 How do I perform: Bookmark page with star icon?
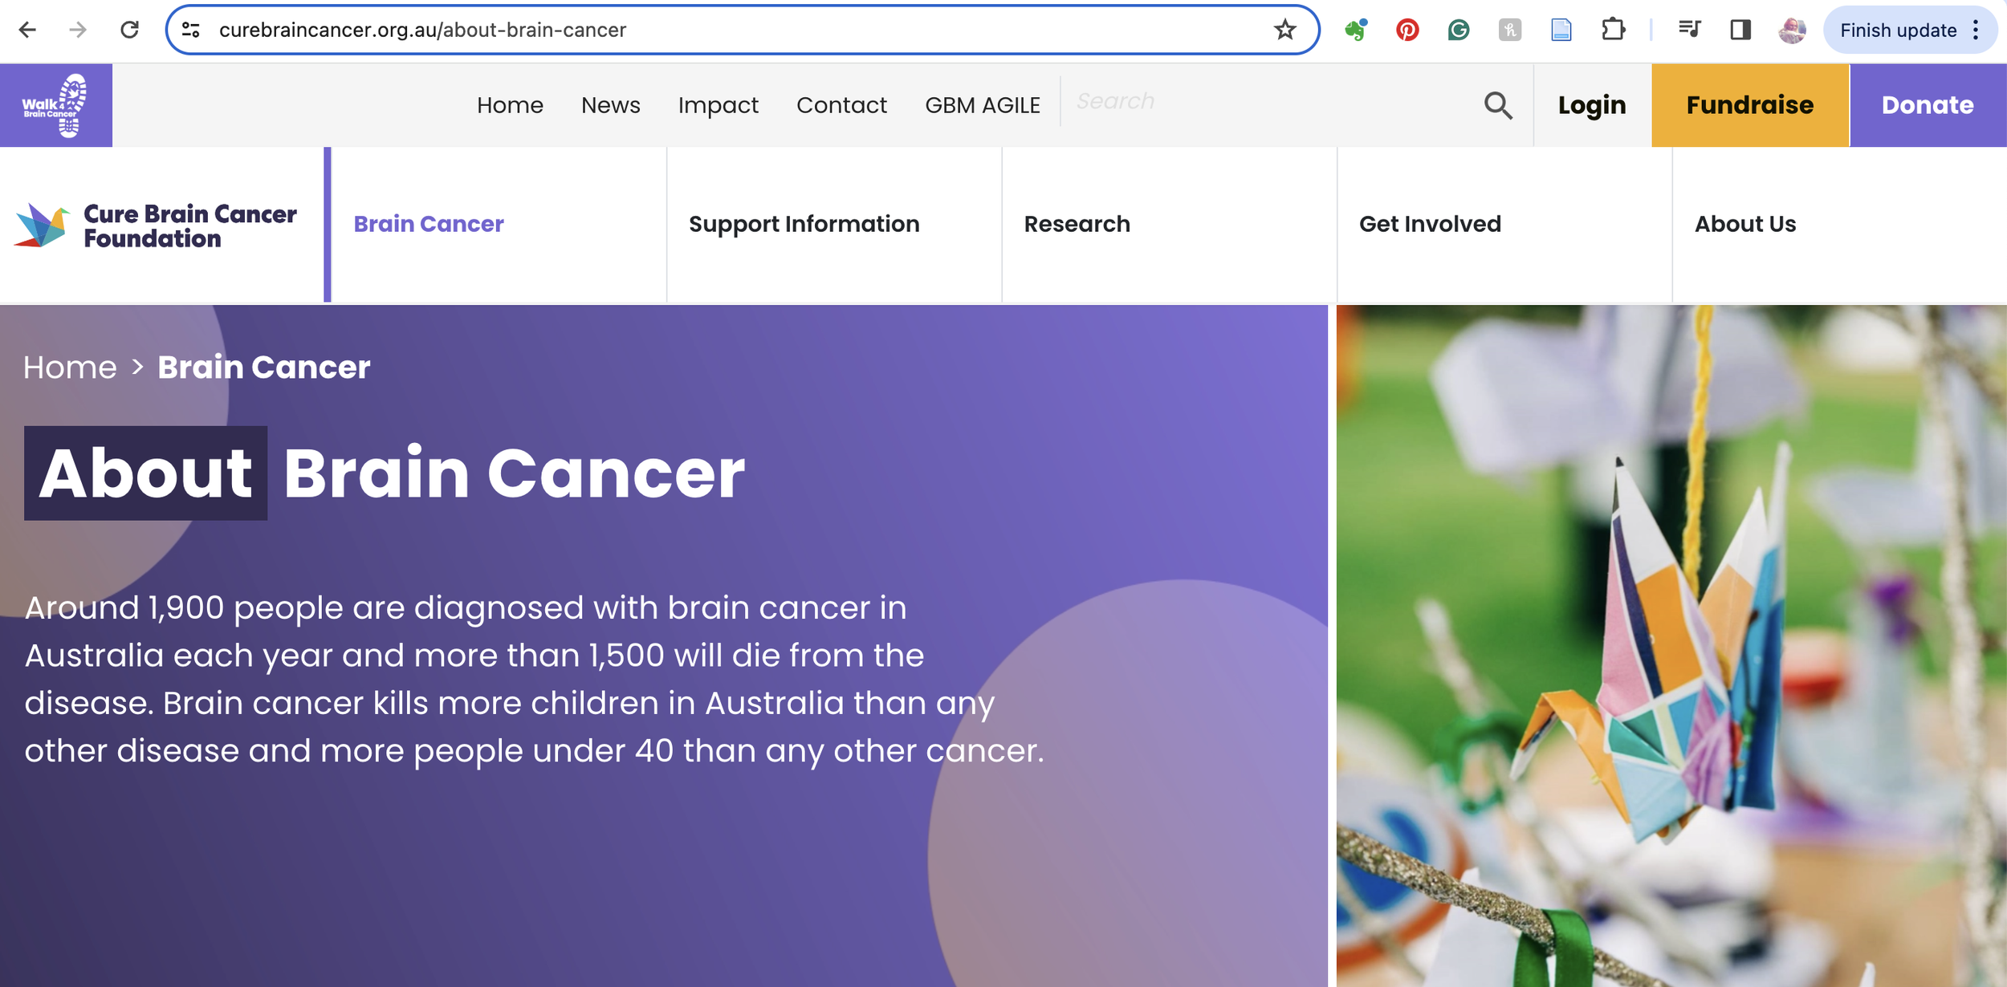(x=1284, y=30)
